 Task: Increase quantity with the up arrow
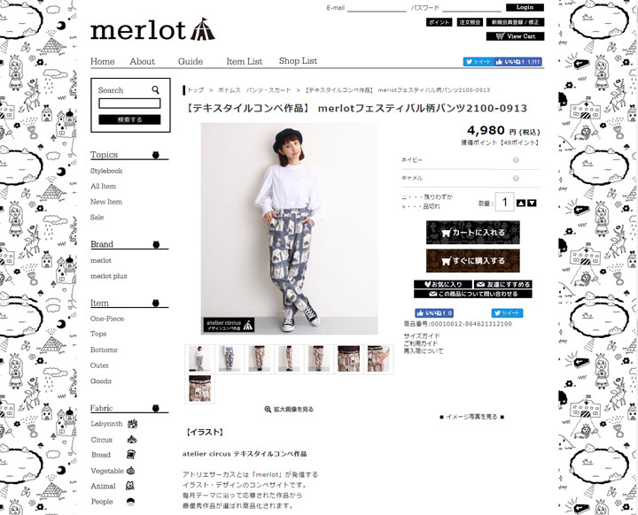(521, 203)
